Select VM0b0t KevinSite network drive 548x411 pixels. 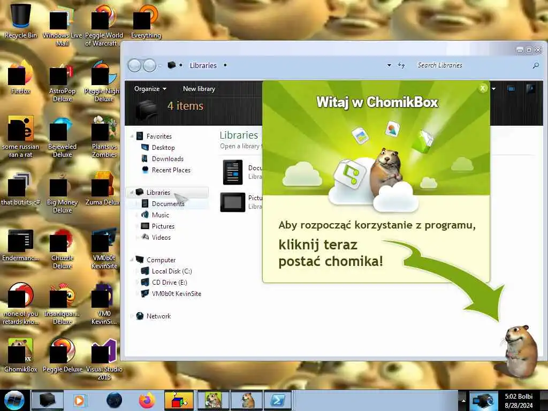tap(176, 294)
